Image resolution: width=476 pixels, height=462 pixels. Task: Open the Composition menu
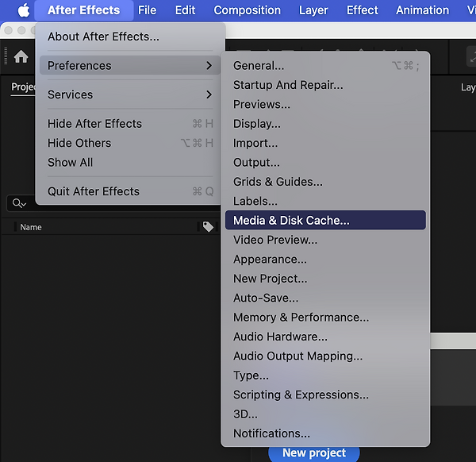coord(247,10)
